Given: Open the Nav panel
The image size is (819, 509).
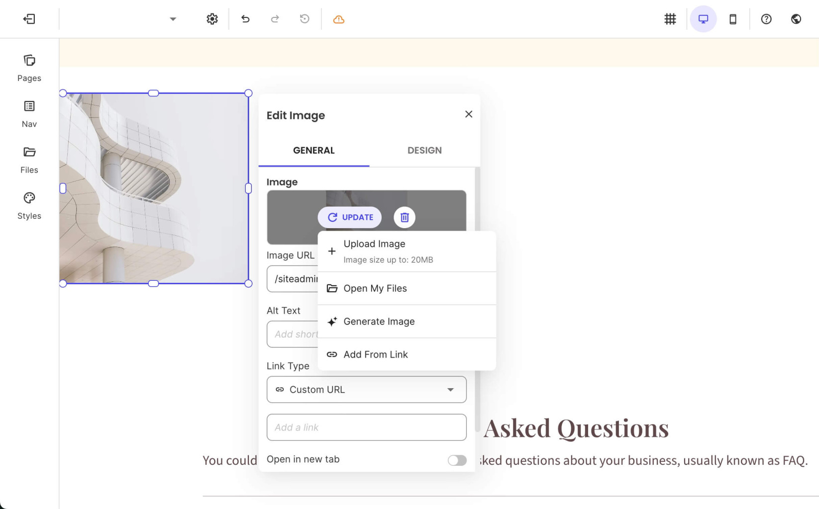Looking at the screenshot, I should pyautogui.click(x=29, y=114).
